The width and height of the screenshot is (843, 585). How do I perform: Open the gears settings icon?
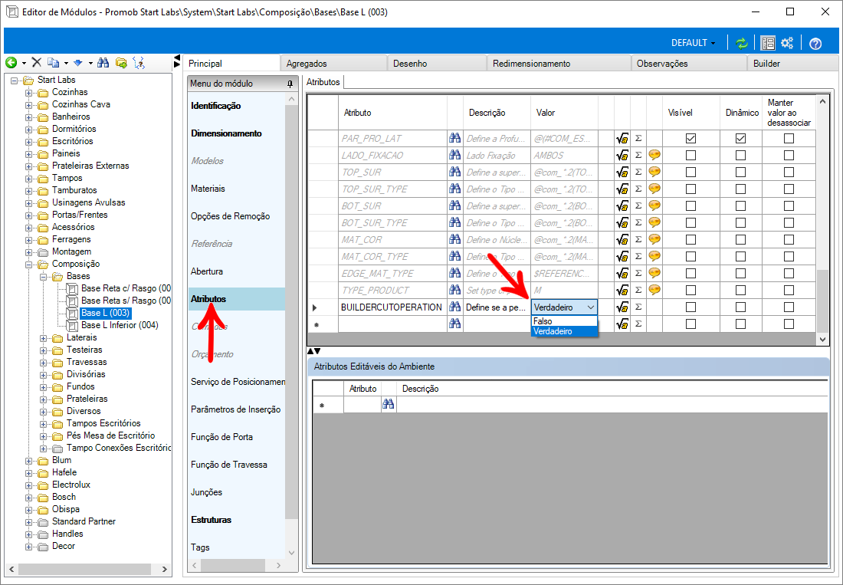788,43
